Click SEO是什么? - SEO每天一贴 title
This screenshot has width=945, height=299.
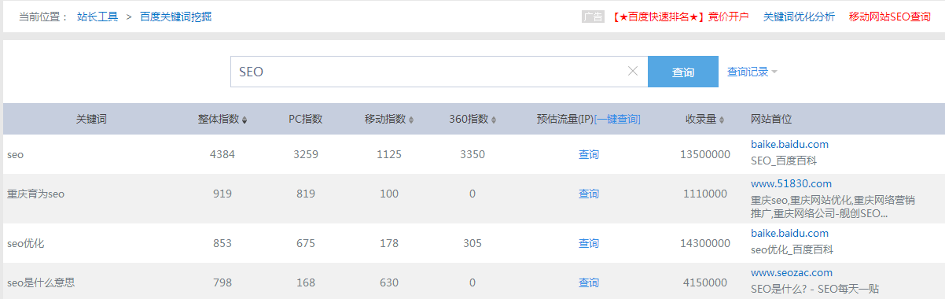(815, 289)
